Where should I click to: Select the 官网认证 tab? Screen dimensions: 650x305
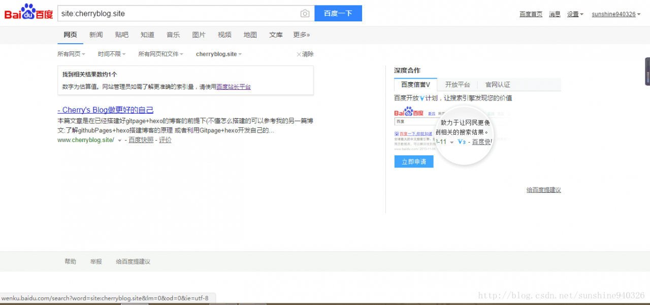[498, 85]
